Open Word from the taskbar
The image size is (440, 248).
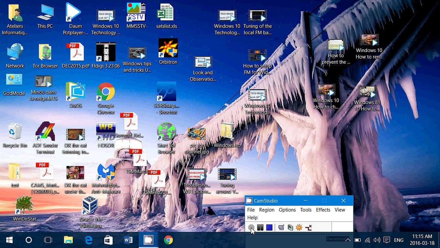click(x=128, y=240)
